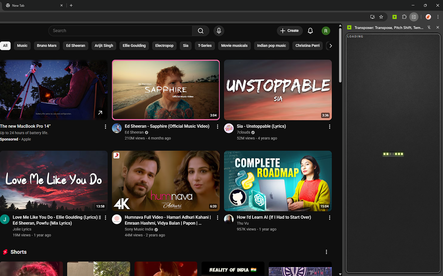The height and width of the screenshot is (276, 443).
Task: Play the Unstoppable Sia thumbnail
Action: click(278, 90)
